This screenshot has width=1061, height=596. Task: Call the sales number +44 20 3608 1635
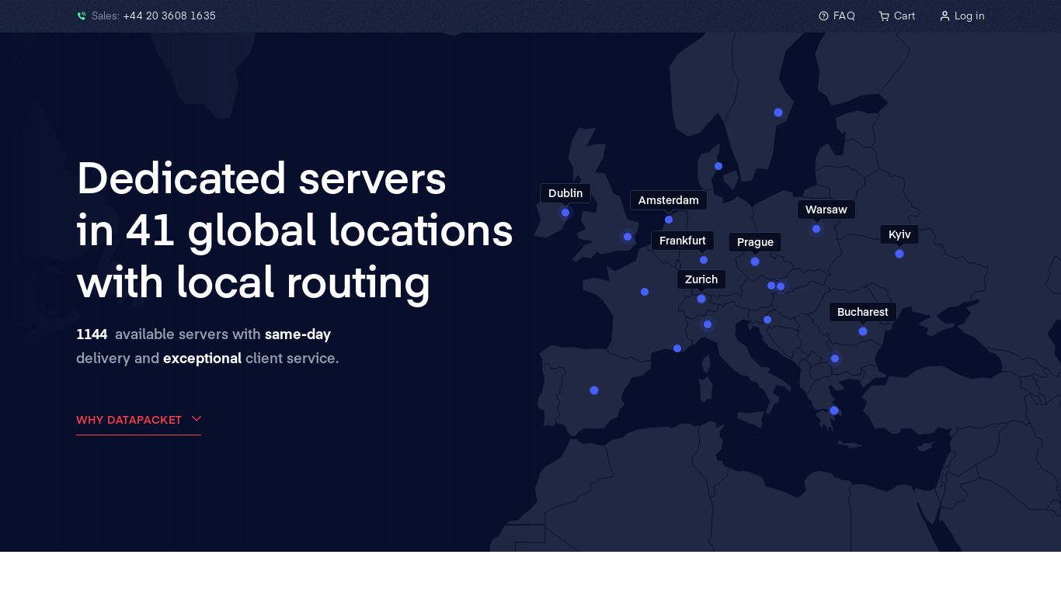pos(169,16)
